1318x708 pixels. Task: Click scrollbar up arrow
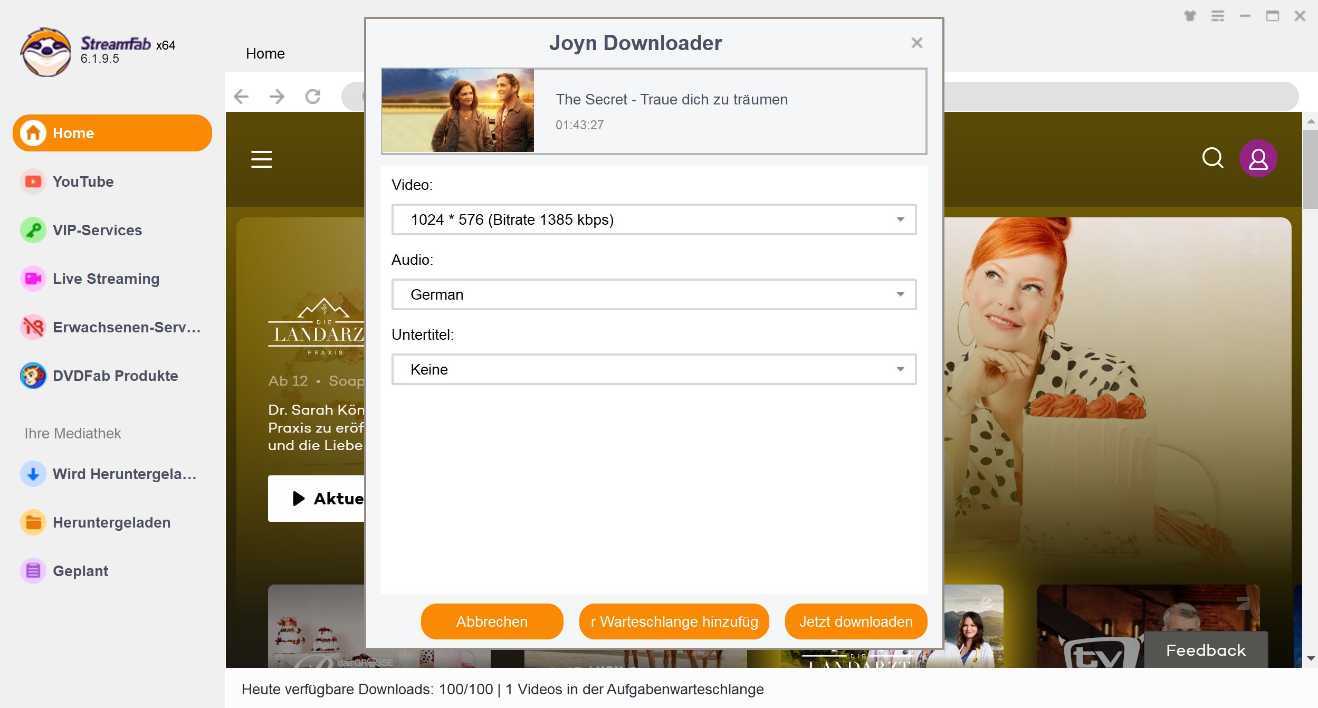click(x=1310, y=121)
